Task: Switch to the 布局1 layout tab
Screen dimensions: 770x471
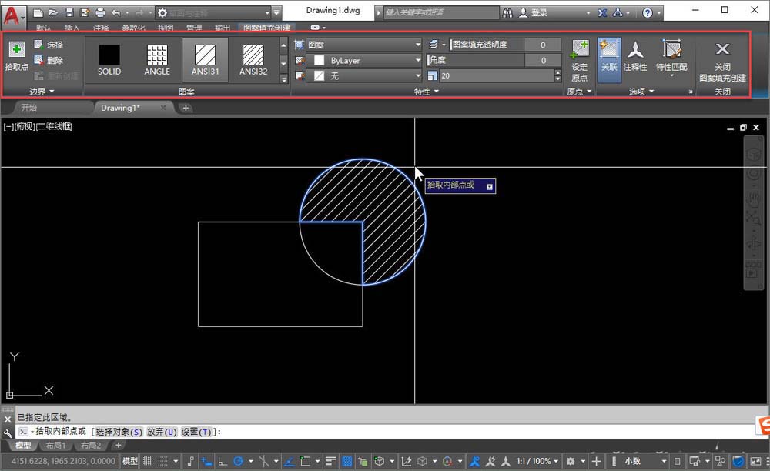Action: pos(55,446)
